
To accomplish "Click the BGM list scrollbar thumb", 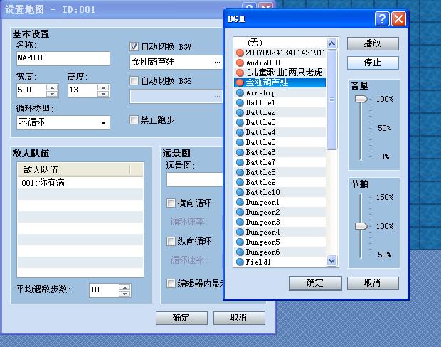I will (332, 100).
